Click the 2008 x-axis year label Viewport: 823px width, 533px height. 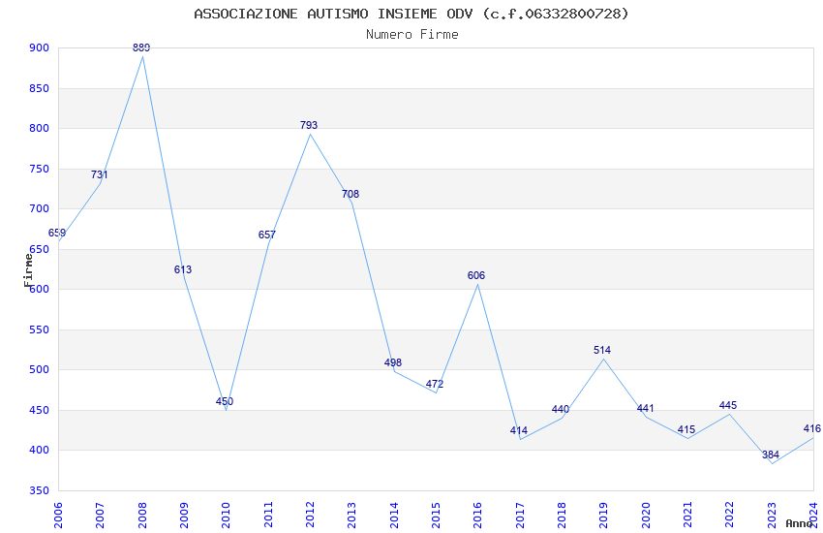tap(142, 515)
